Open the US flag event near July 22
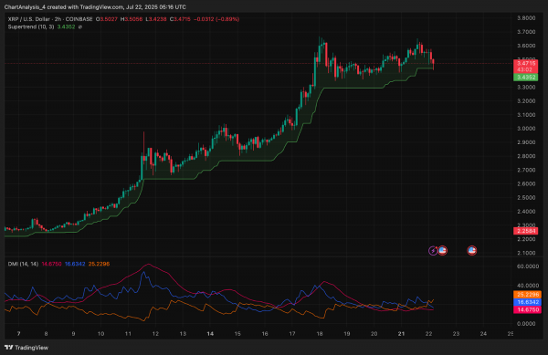Image resolution: width=548 pixels, height=355 pixels. click(442, 250)
